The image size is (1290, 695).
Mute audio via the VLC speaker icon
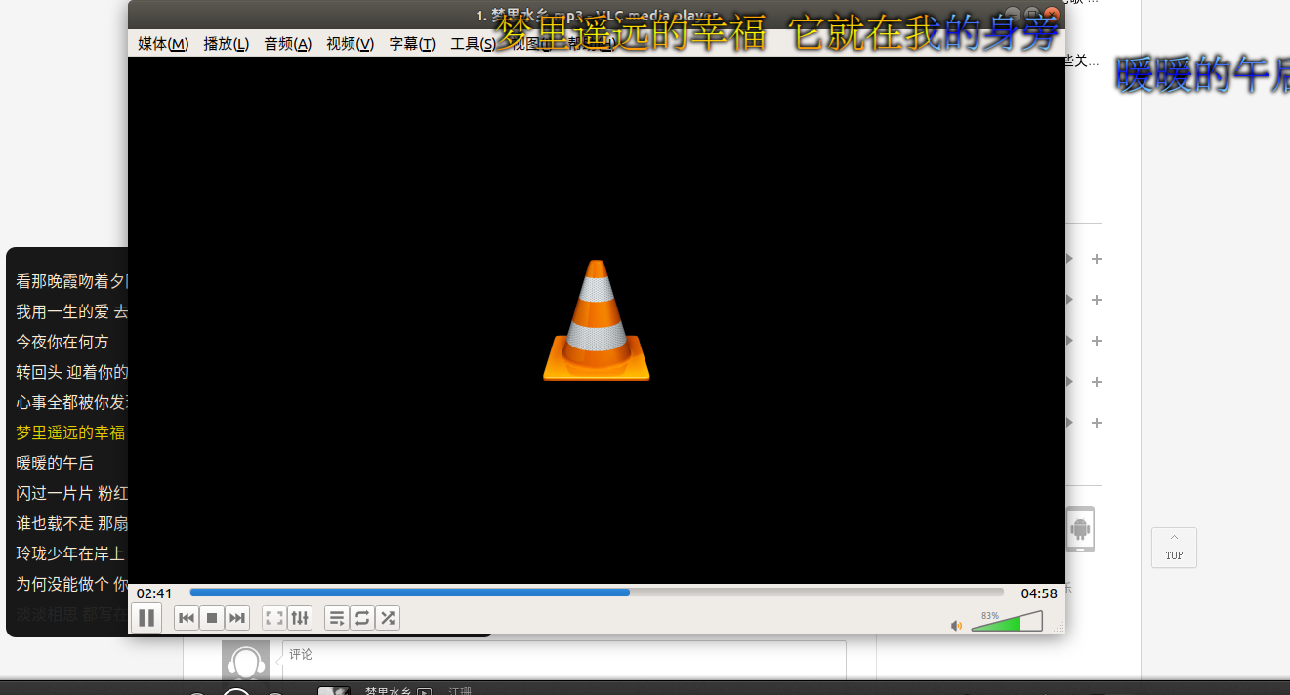pos(957,626)
